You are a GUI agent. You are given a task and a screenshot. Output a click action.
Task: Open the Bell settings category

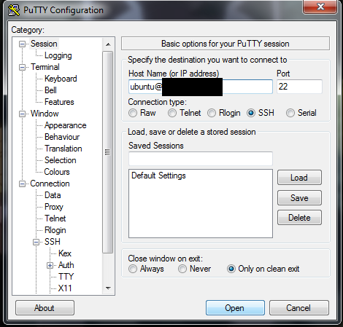(50, 90)
